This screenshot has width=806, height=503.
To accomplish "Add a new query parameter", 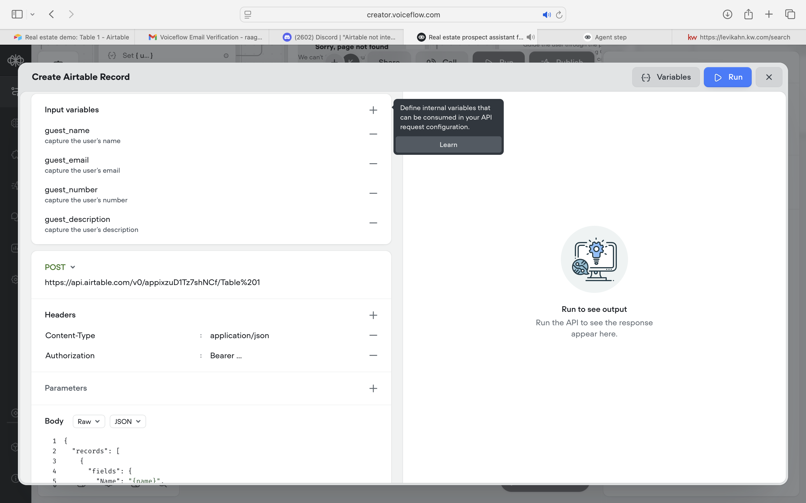I will coord(373,388).
